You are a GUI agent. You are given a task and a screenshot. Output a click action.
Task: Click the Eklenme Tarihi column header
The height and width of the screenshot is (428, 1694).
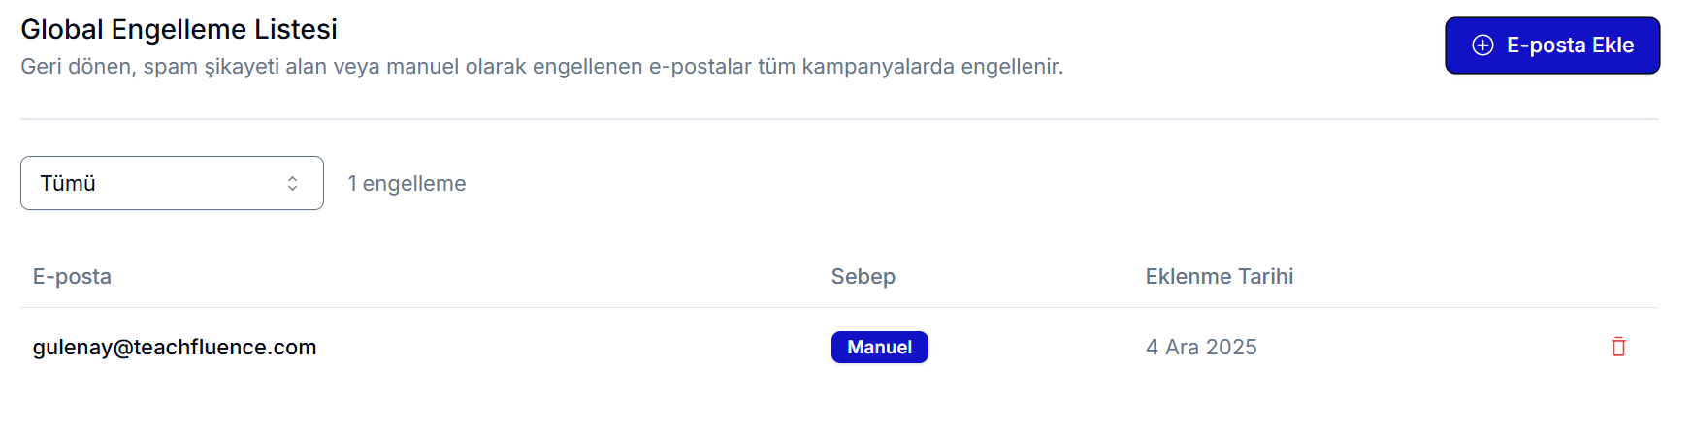click(x=1219, y=277)
